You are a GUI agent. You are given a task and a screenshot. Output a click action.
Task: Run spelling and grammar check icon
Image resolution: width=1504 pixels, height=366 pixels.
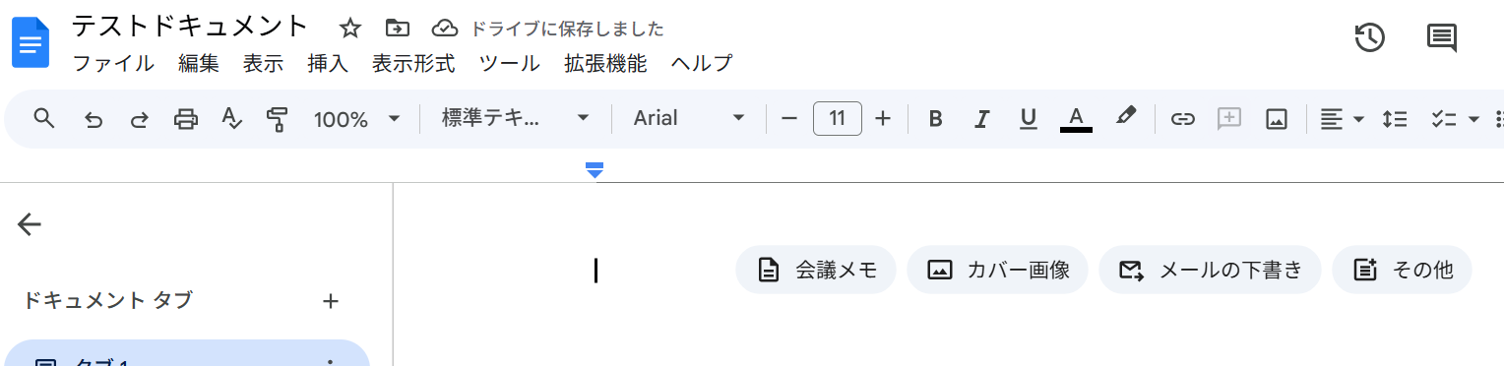tap(231, 119)
